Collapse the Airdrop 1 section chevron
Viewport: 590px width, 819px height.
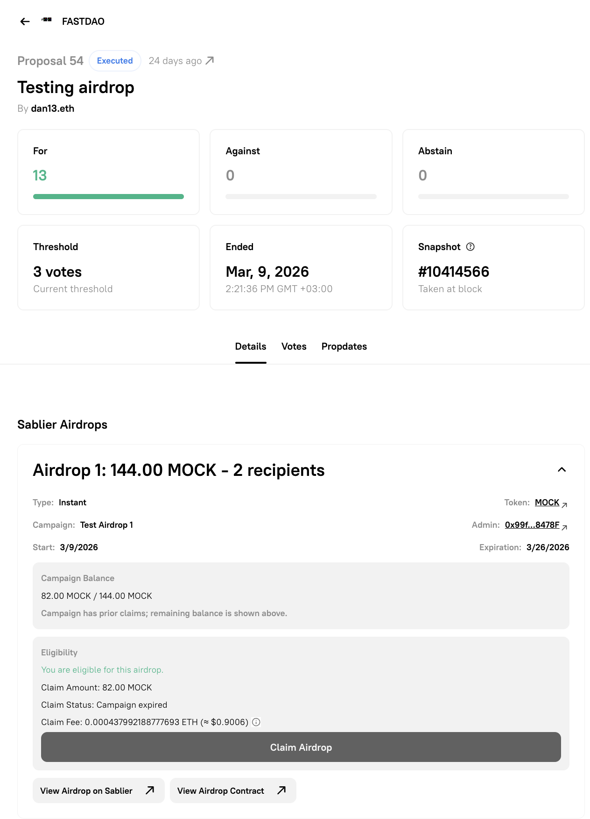(562, 470)
